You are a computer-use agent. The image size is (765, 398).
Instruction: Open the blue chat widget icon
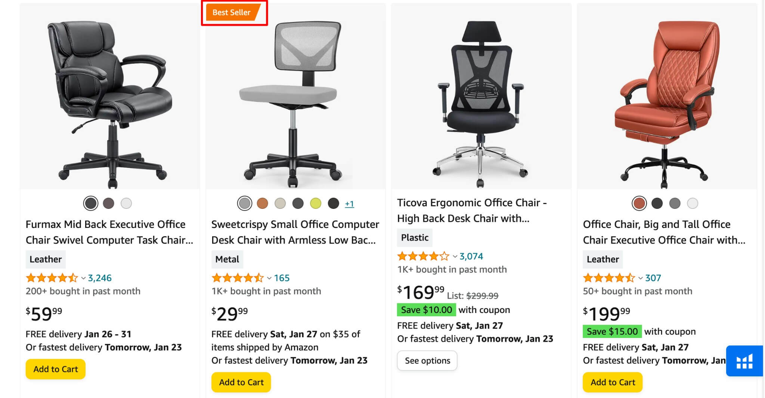click(x=744, y=361)
